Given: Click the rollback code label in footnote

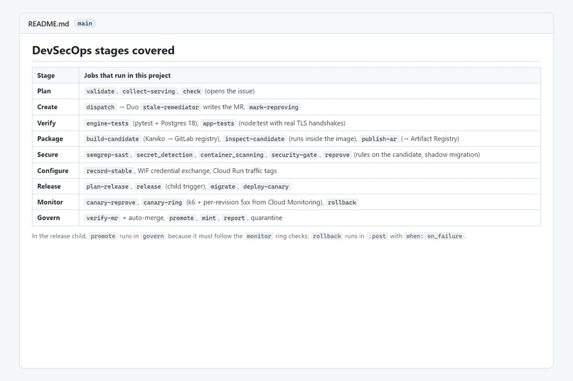Looking at the screenshot, I should click(327, 236).
